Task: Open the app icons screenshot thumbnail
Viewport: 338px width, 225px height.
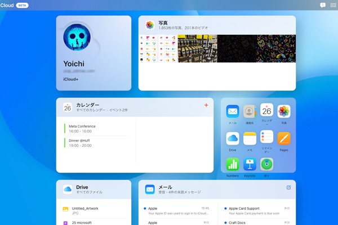Action: tap(158, 49)
